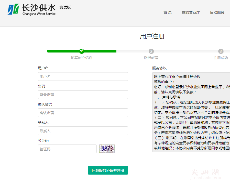Viewport: 230px width, 184px height.
Task: Focus the 用户名 input field
Action: [x=83, y=76]
